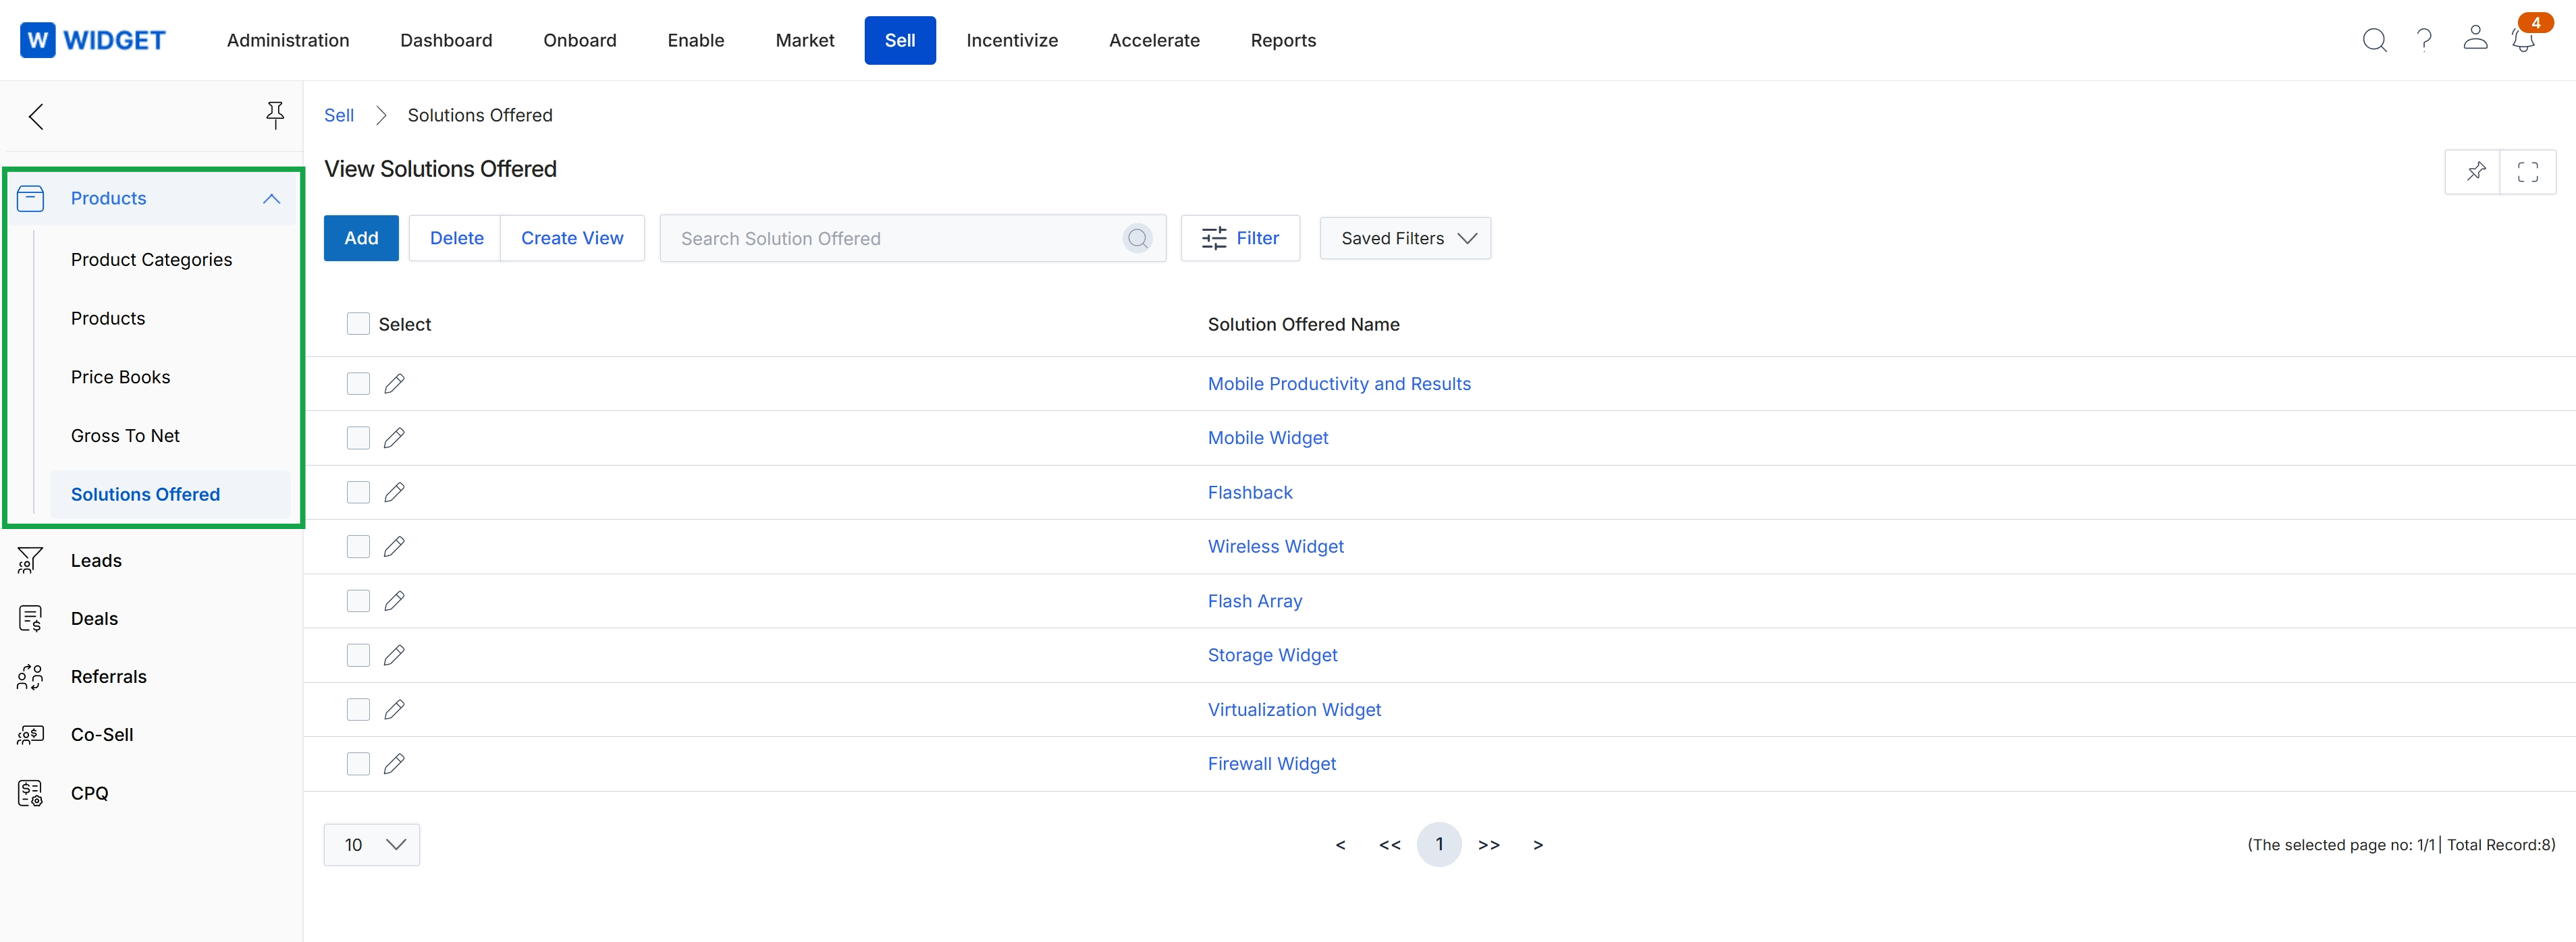This screenshot has width=2576, height=942.
Task: Go to pagination page 1
Action: 1439,845
